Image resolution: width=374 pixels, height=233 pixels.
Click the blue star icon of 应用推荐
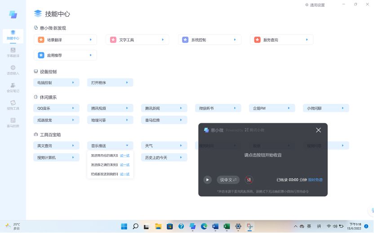tap(41, 55)
